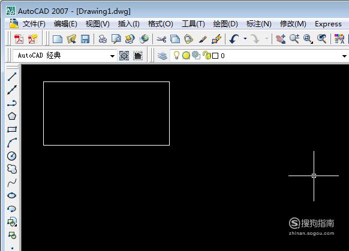Click Zoom Previous icon
This screenshot has height=251, width=349.
coord(322,39)
